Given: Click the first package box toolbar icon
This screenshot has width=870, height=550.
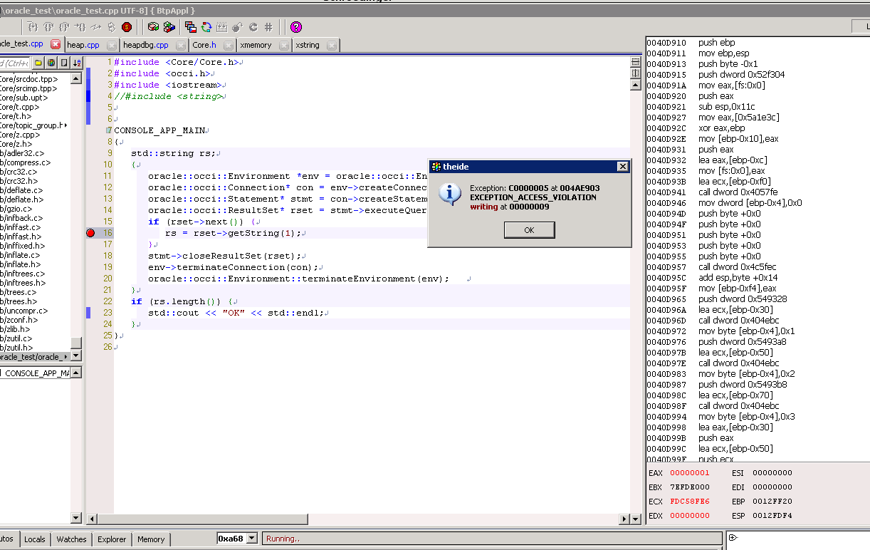Looking at the screenshot, I should (x=153, y=27).
